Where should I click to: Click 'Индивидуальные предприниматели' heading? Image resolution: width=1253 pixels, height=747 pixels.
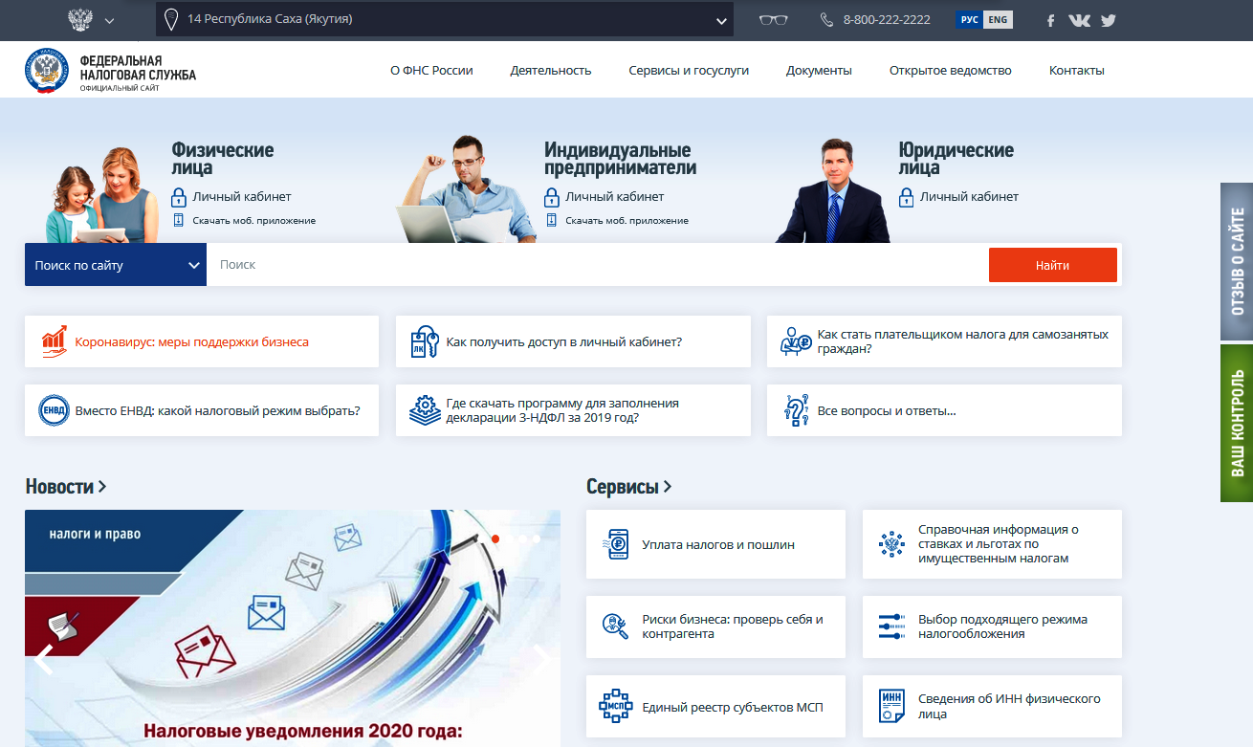[620, 159]
